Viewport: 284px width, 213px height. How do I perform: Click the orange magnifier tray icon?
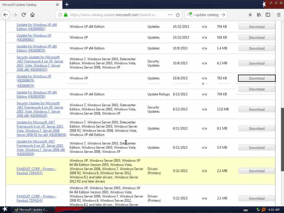pos(264,210)
